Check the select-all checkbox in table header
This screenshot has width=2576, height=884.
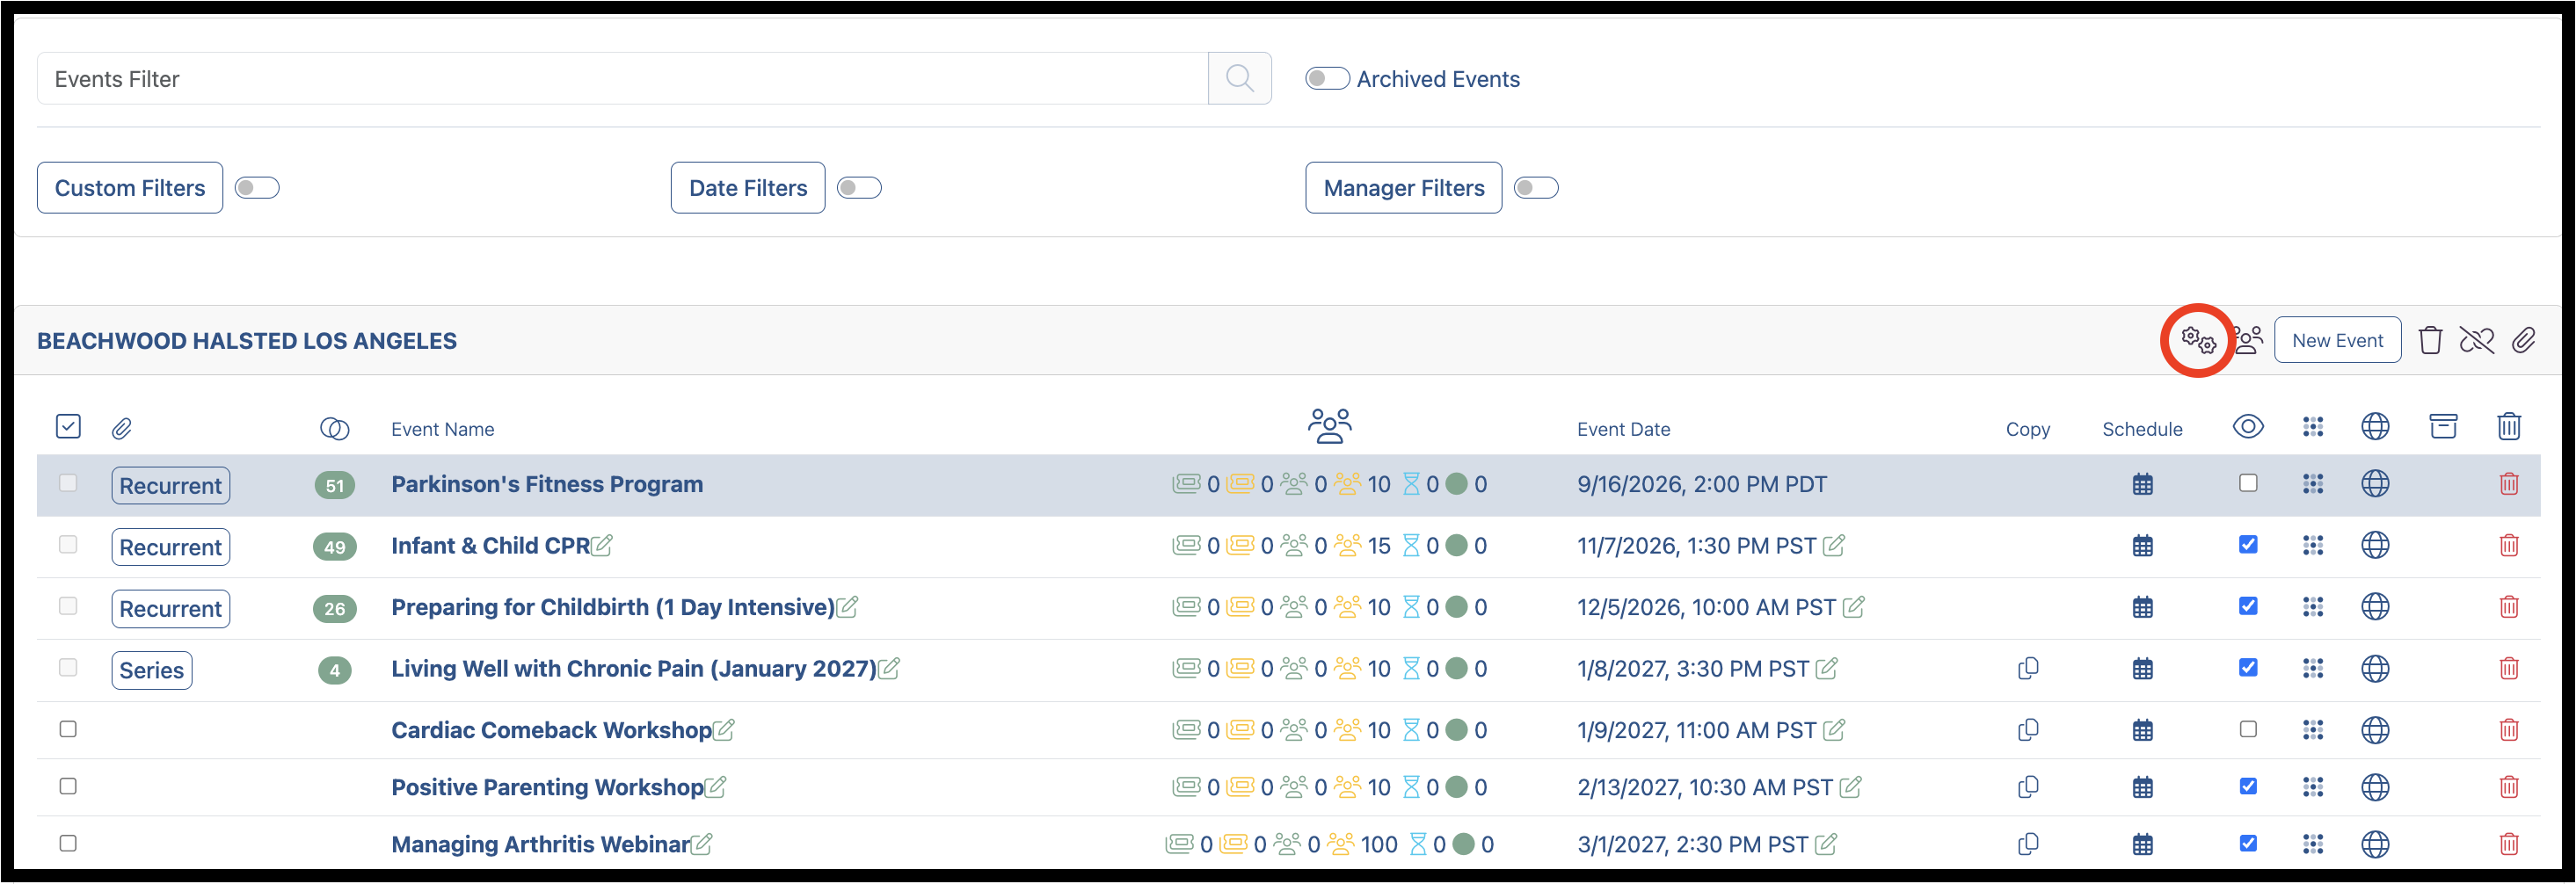(68, 427)
